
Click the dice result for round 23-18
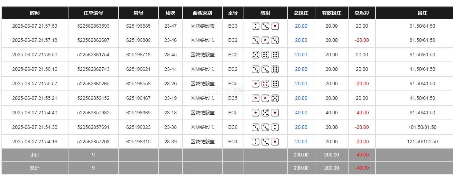[x=265, y=113]
